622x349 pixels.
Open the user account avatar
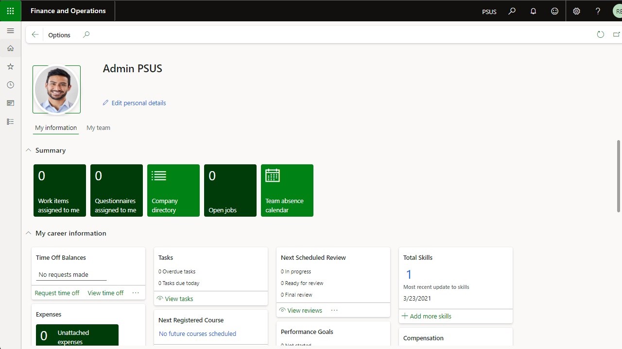[617, 11]
